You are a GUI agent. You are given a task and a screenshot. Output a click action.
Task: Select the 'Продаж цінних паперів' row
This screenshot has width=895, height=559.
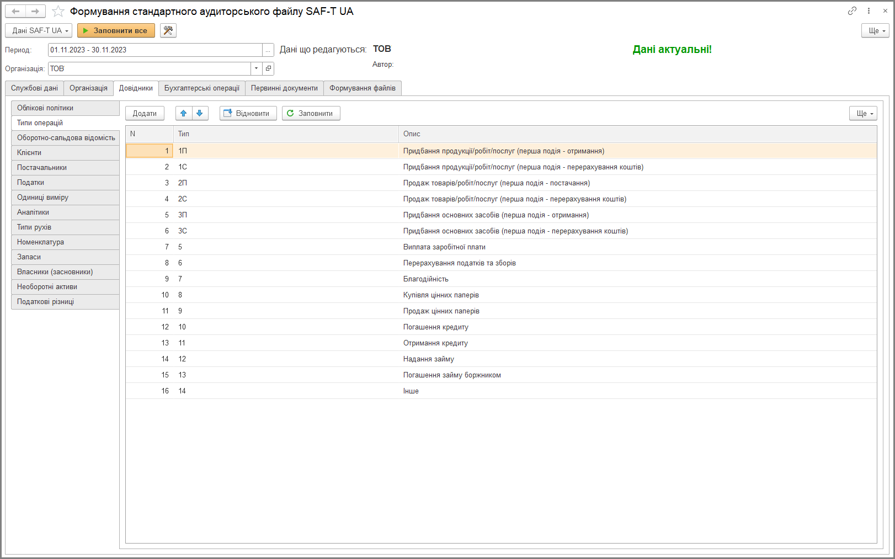(x=501, y=311)
